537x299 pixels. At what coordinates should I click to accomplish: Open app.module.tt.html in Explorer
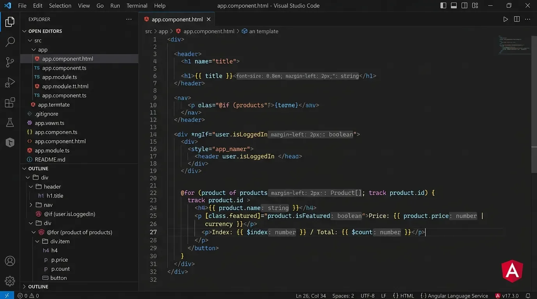point(65,86)
